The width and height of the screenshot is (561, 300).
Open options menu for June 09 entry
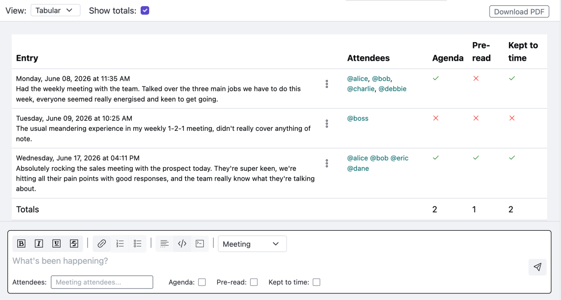click(327, 123)
